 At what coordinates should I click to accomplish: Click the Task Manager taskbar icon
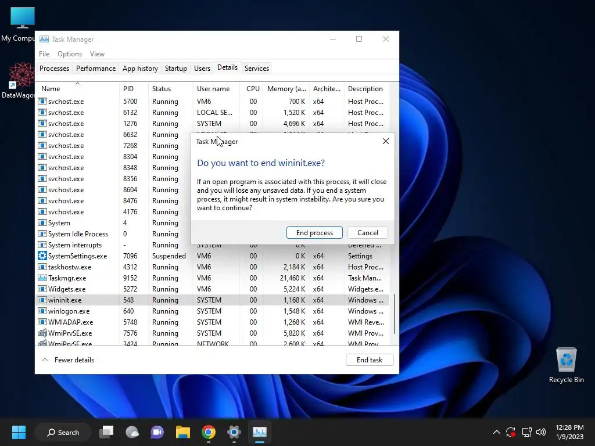(x=260, y=432)
